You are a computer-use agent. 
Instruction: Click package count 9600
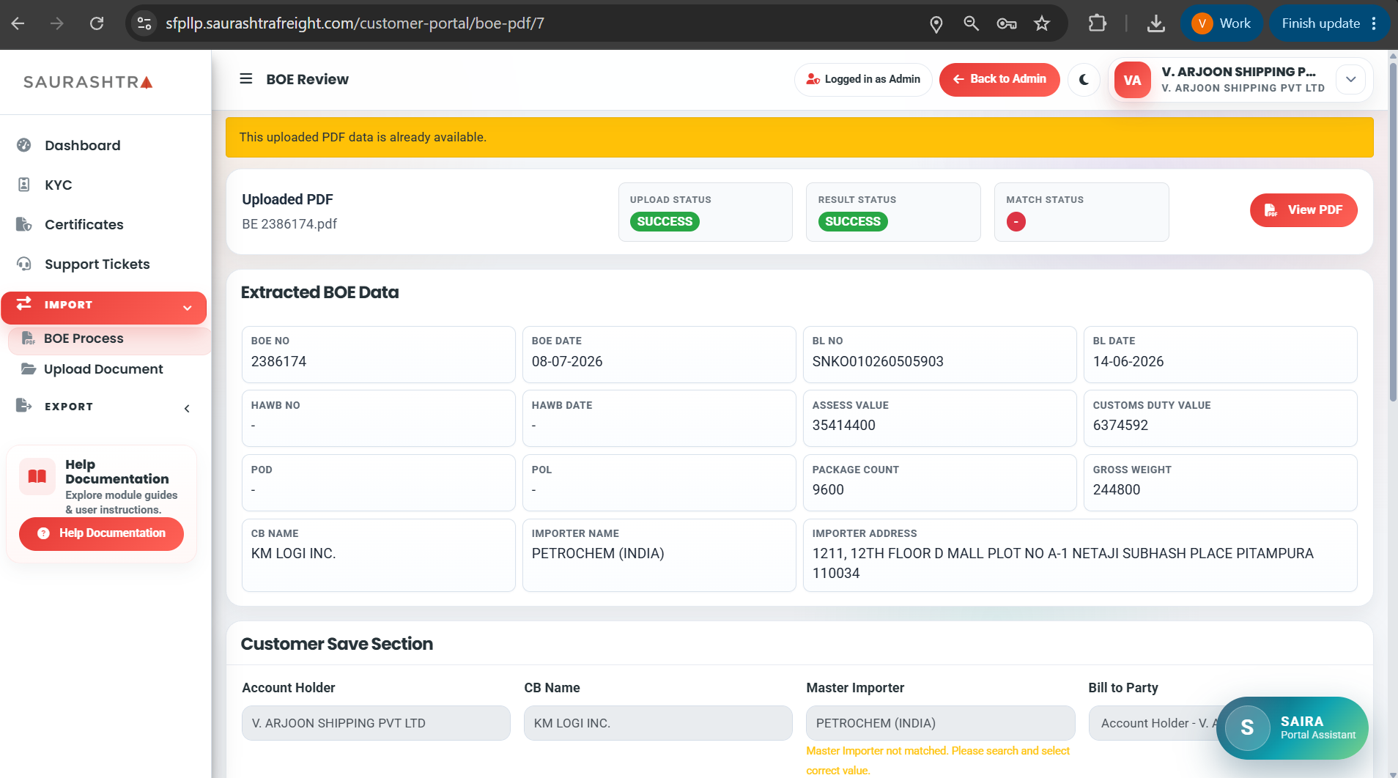click(828, 489)
